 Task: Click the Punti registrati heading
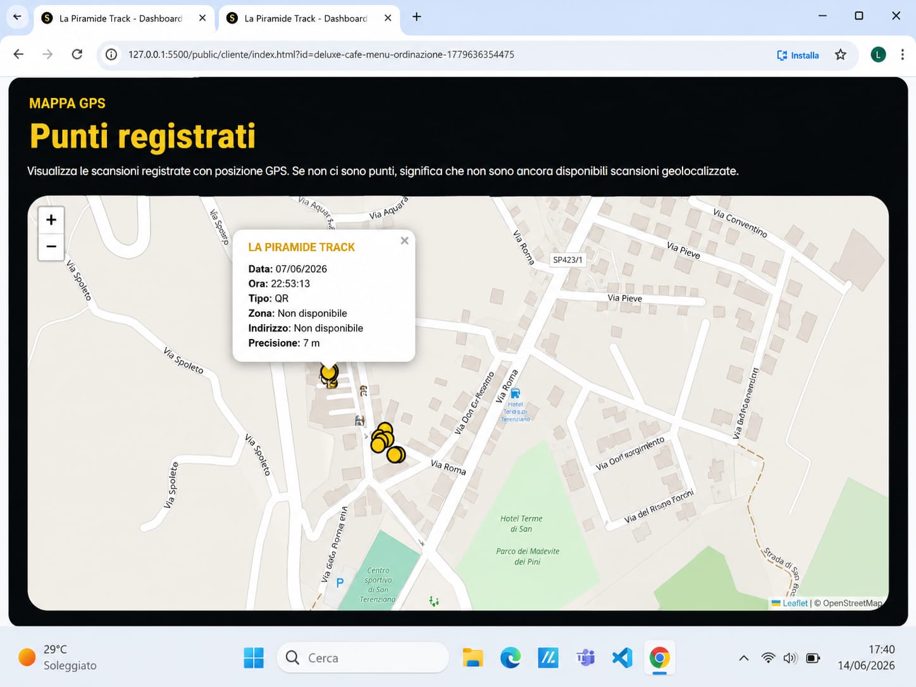[x=143, y=136]
